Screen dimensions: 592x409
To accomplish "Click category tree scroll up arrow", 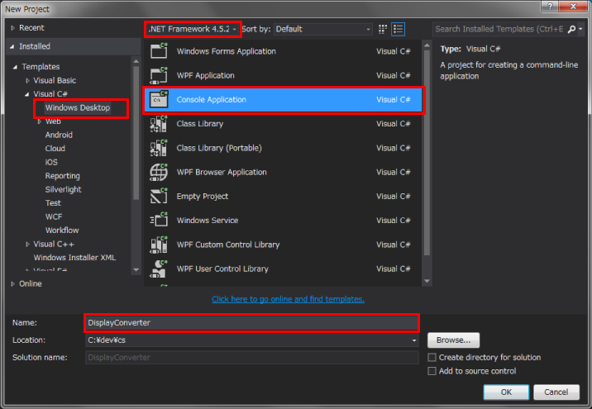I will point(136,61).
